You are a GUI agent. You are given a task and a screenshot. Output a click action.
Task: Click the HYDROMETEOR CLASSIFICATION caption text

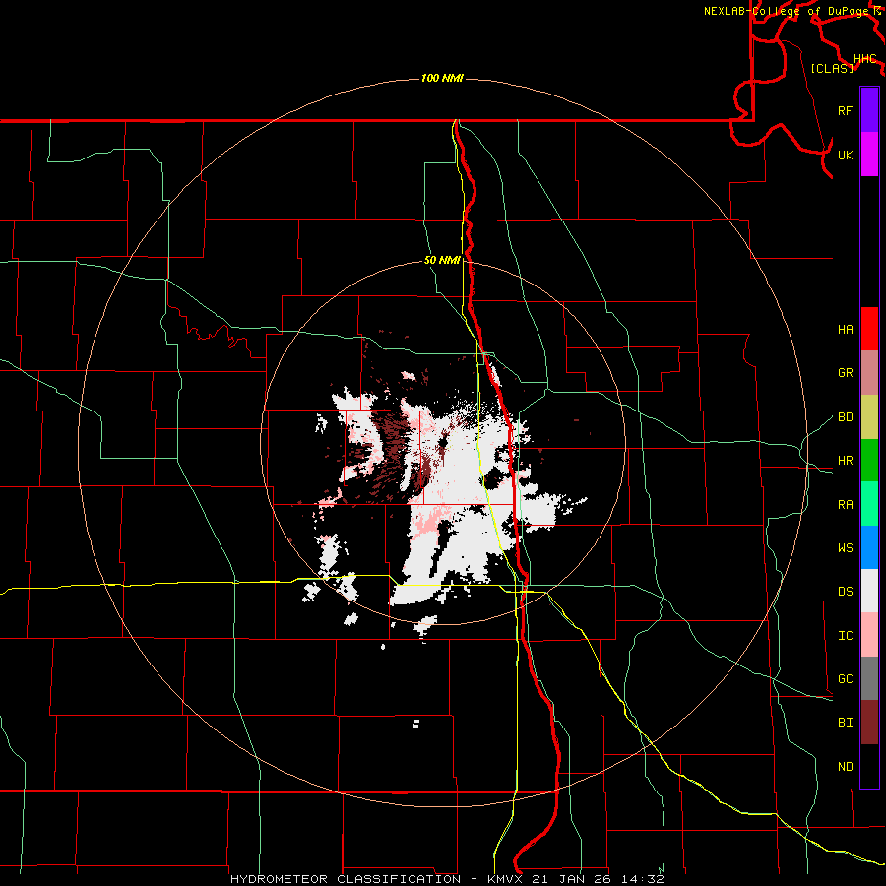coord(346,879)
